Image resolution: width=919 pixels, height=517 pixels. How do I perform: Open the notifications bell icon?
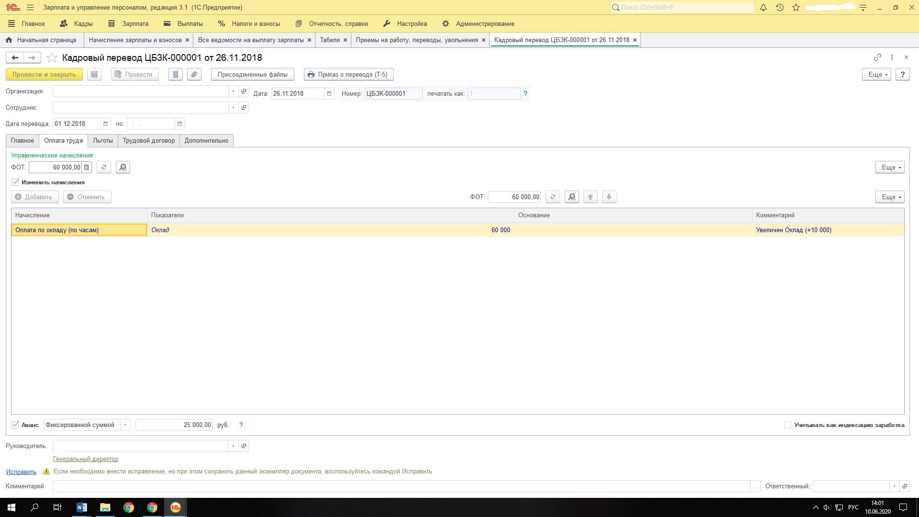[x=763, y=7]
